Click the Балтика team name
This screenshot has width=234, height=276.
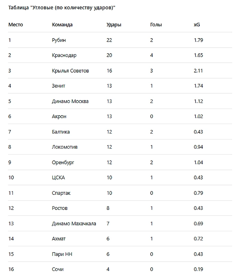61,132
